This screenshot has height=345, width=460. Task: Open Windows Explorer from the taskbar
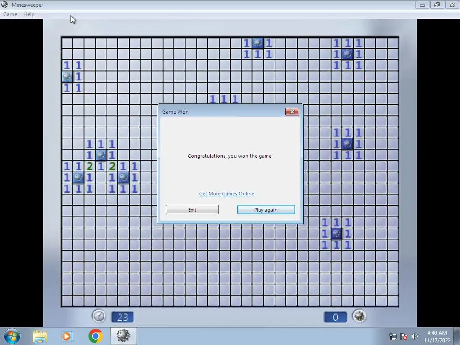coord(40,336)
